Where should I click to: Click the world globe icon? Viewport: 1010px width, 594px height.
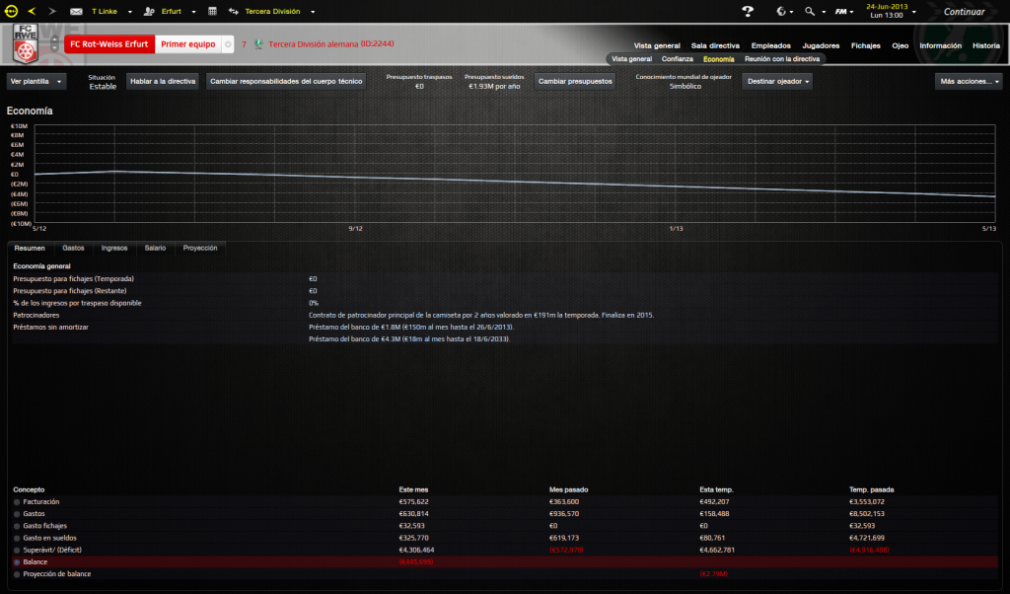point(781,12)
